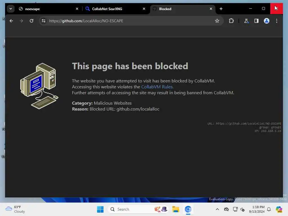Click the 'Category: Malicious Websites' text
Image resolution: width=288 pixels, height=216 pixels.
[x=102, y=103]
